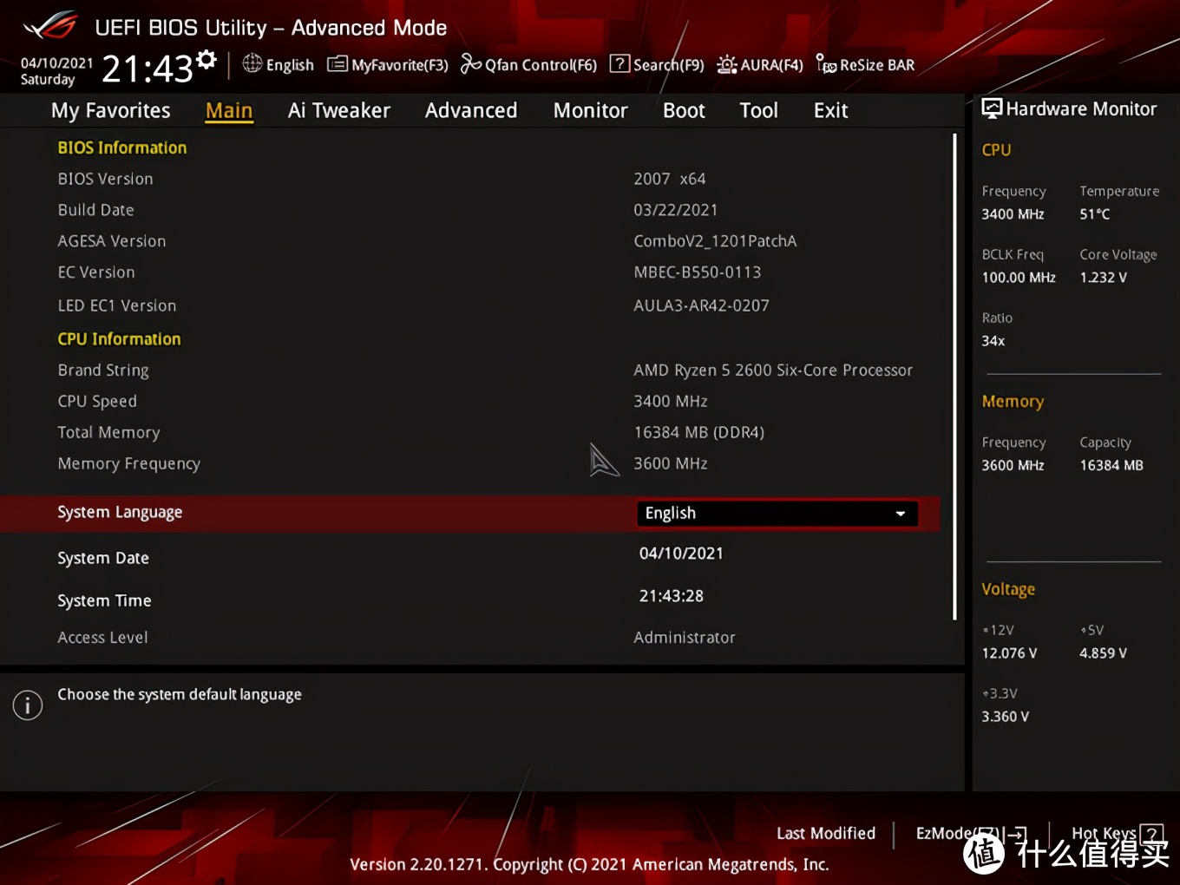Viewport: 1180px width, 885px height.
Task: Click the 21:43 clock display
Action: [147, 69]
